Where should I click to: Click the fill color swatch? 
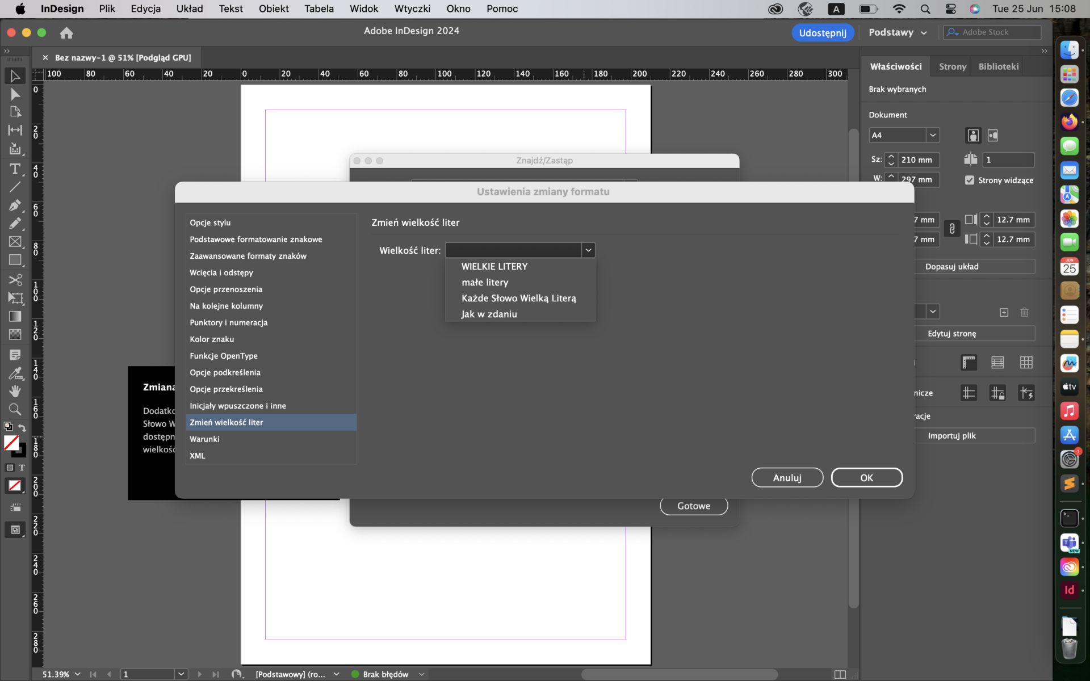[x=11, y=443]
